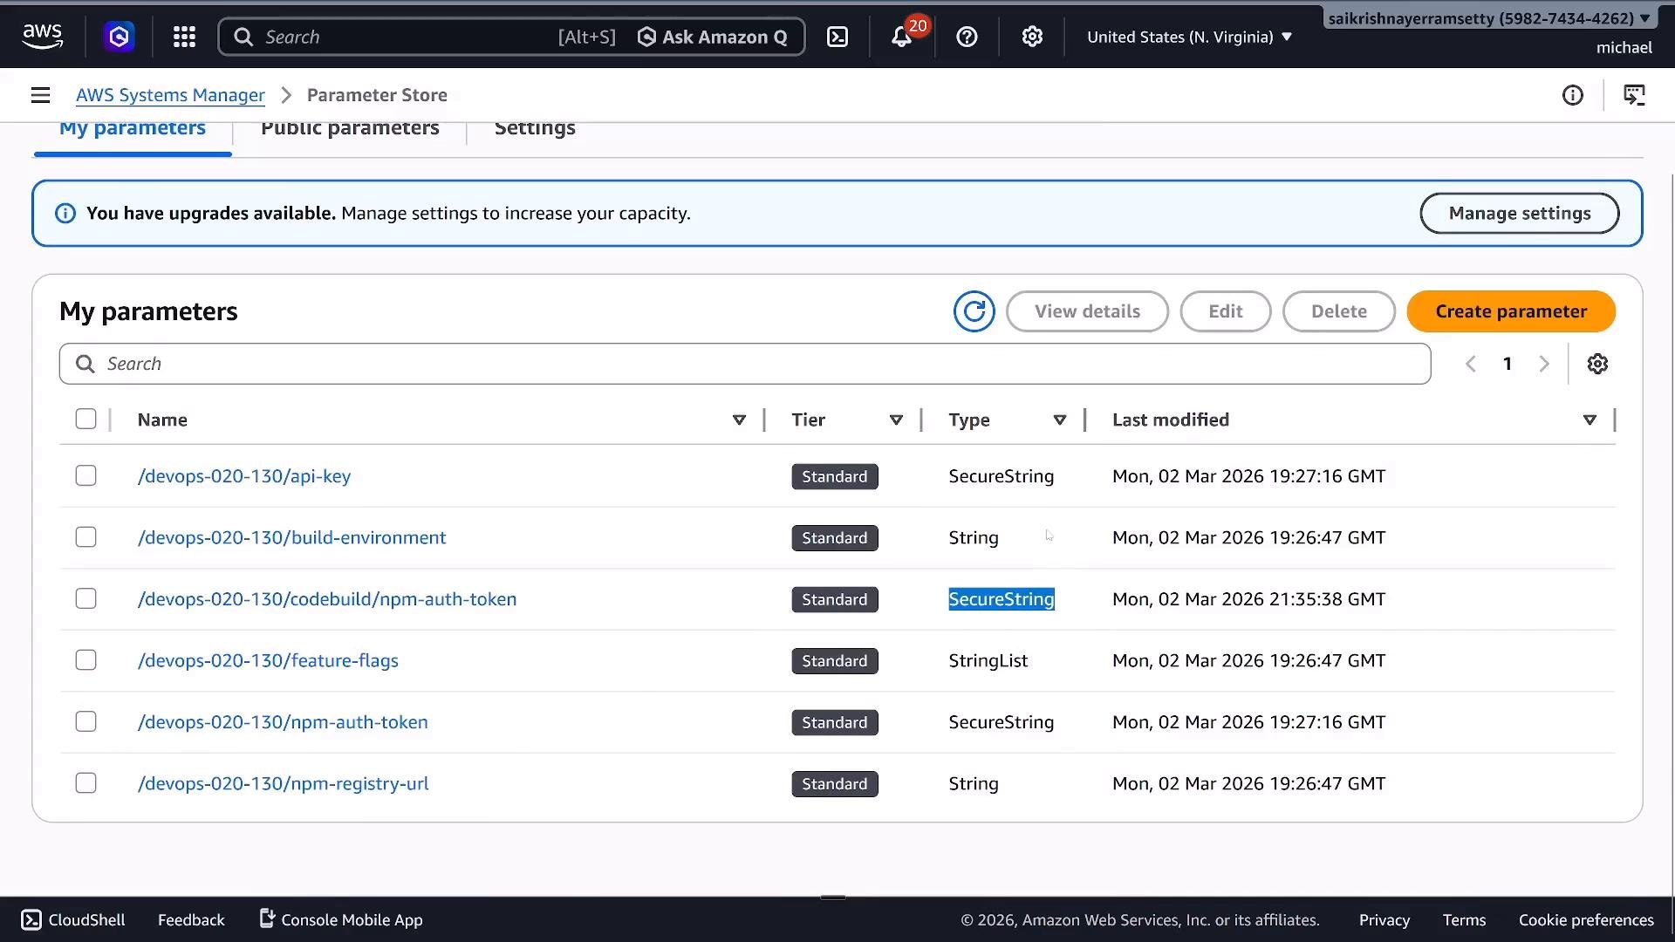The image size is (1675, 942).
Task: Open the services grid menu icon
Action: tap(184, 37)
